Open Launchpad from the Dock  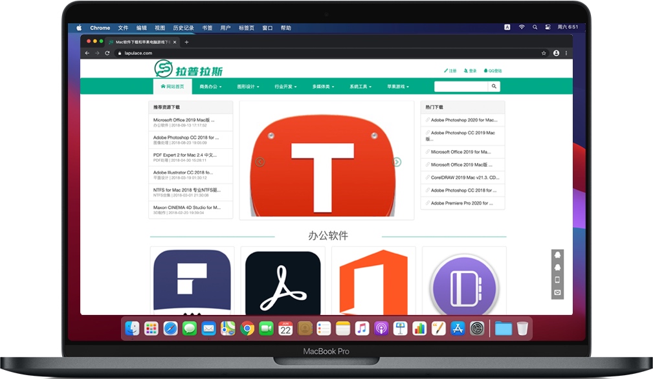[151, 329]
